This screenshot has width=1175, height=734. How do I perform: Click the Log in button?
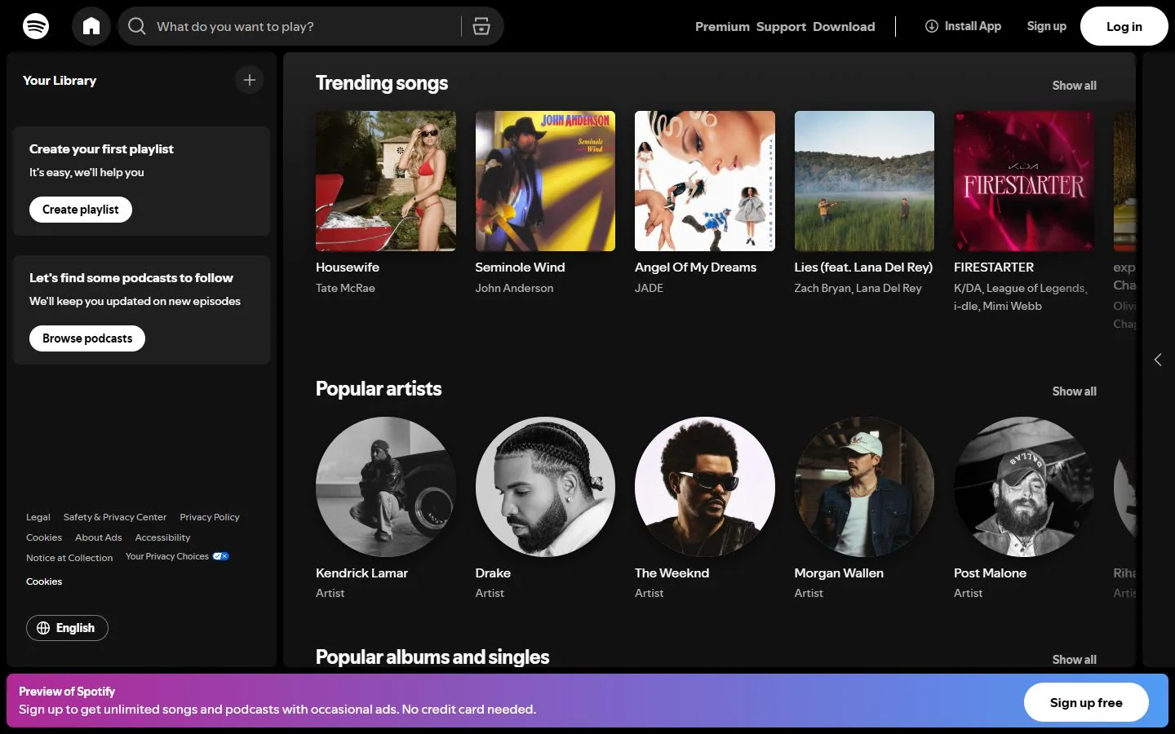(x=1124, y=26)
